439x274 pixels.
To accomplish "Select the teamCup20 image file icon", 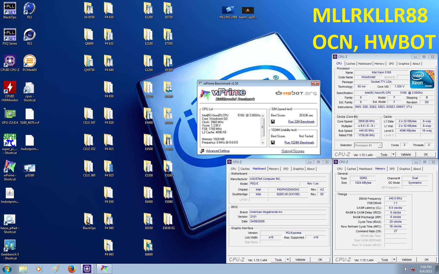I will tap(248, 10).
